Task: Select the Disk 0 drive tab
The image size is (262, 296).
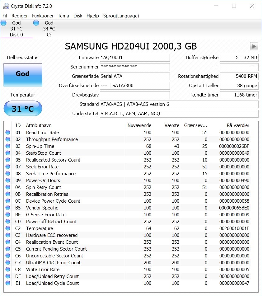Action: pos(16,29)
